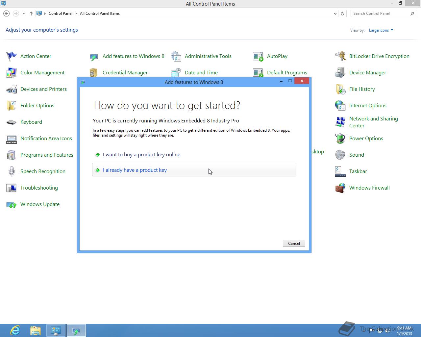Open the Speech Recognition microphone icon
The width and height of the screenshot is (421, 337).
[12, 171]
